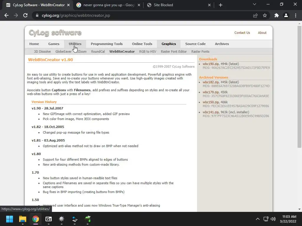Open the tab search chevron
Viewport: 302px width, 226px height.
click(x=255, y=4)
